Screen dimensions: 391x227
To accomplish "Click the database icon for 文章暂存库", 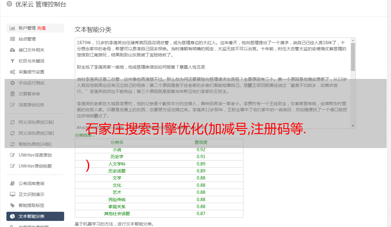I will pos(13,94).
